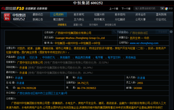The width and height of the screenshot is (174, 110).
Task: Click the 董事长 name 许淑清
Action: pos(19,78)
